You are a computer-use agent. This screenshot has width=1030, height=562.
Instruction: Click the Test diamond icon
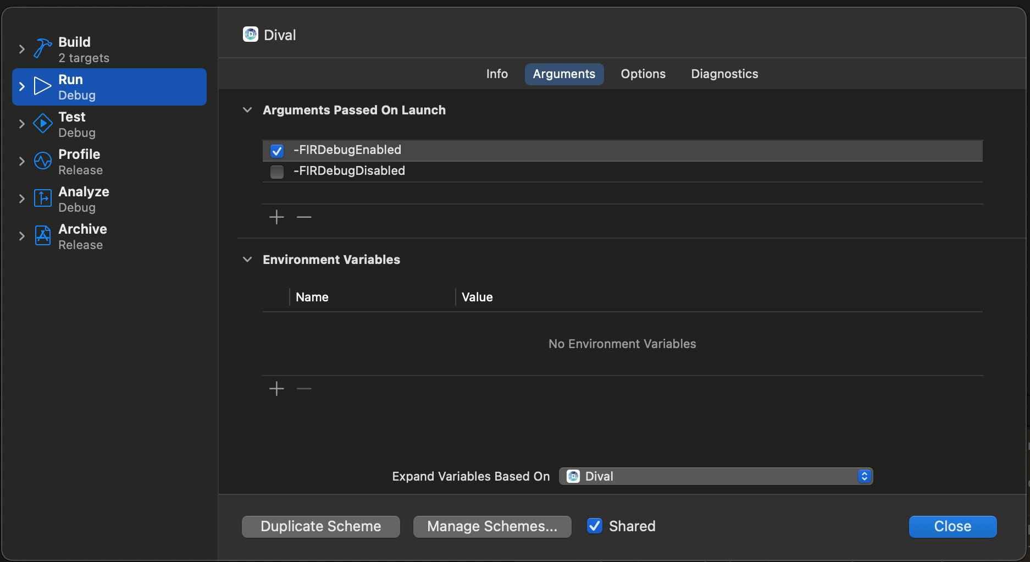click(42, 124)
